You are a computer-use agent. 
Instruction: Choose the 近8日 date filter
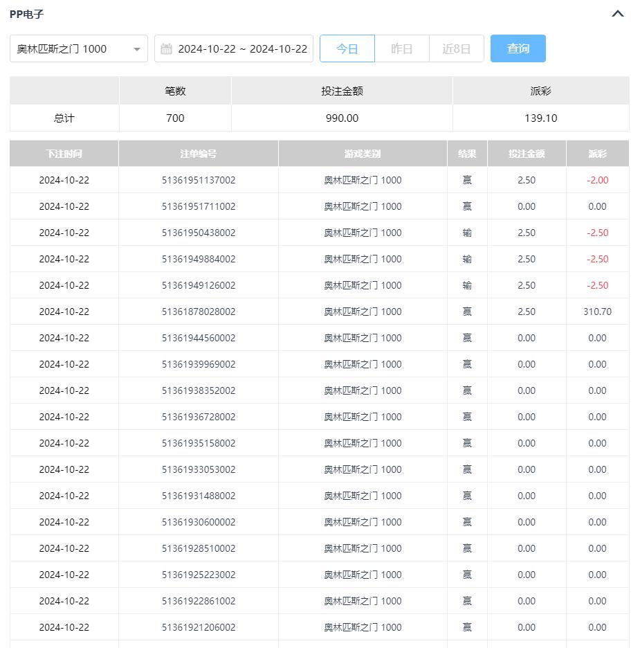(457, 48)
